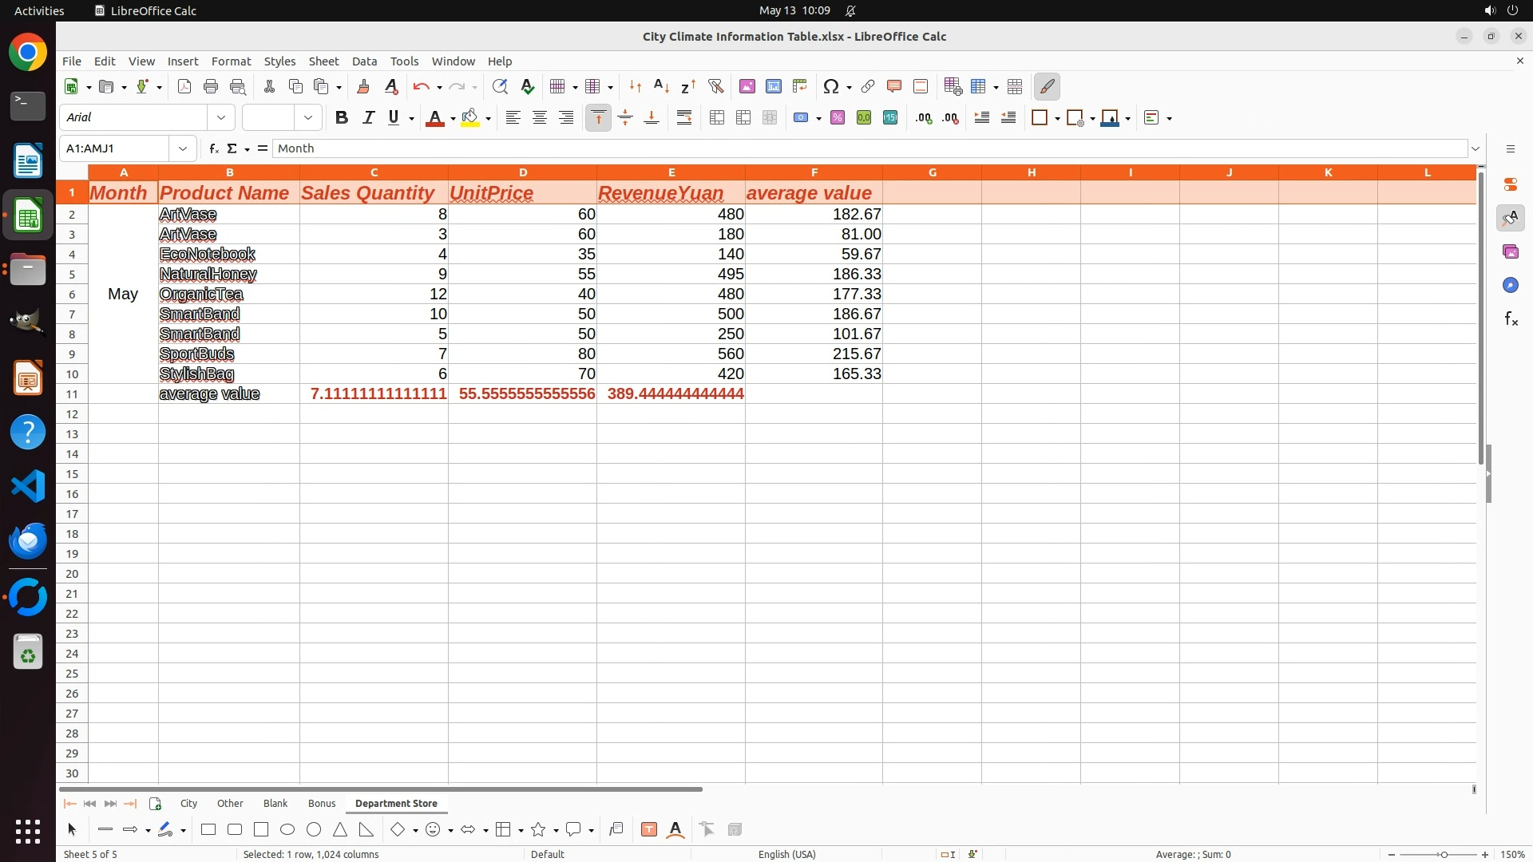Click the Merge and Center Cells icon
The height and width of the screenshot is (862, 1533).
pos(717,118)
